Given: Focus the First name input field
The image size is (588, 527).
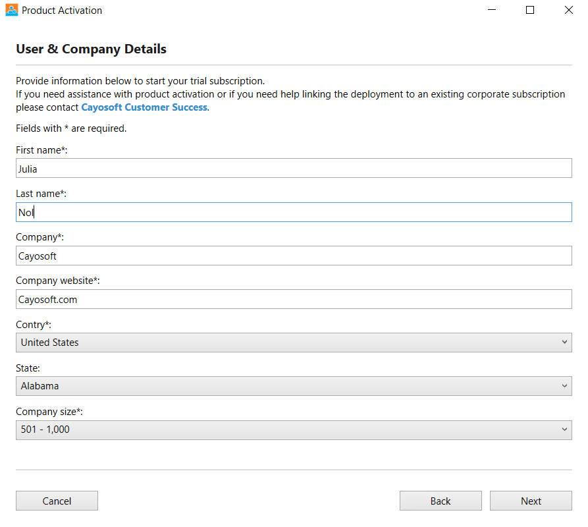Looking at the screenshot, I should [x=294, y=168].
